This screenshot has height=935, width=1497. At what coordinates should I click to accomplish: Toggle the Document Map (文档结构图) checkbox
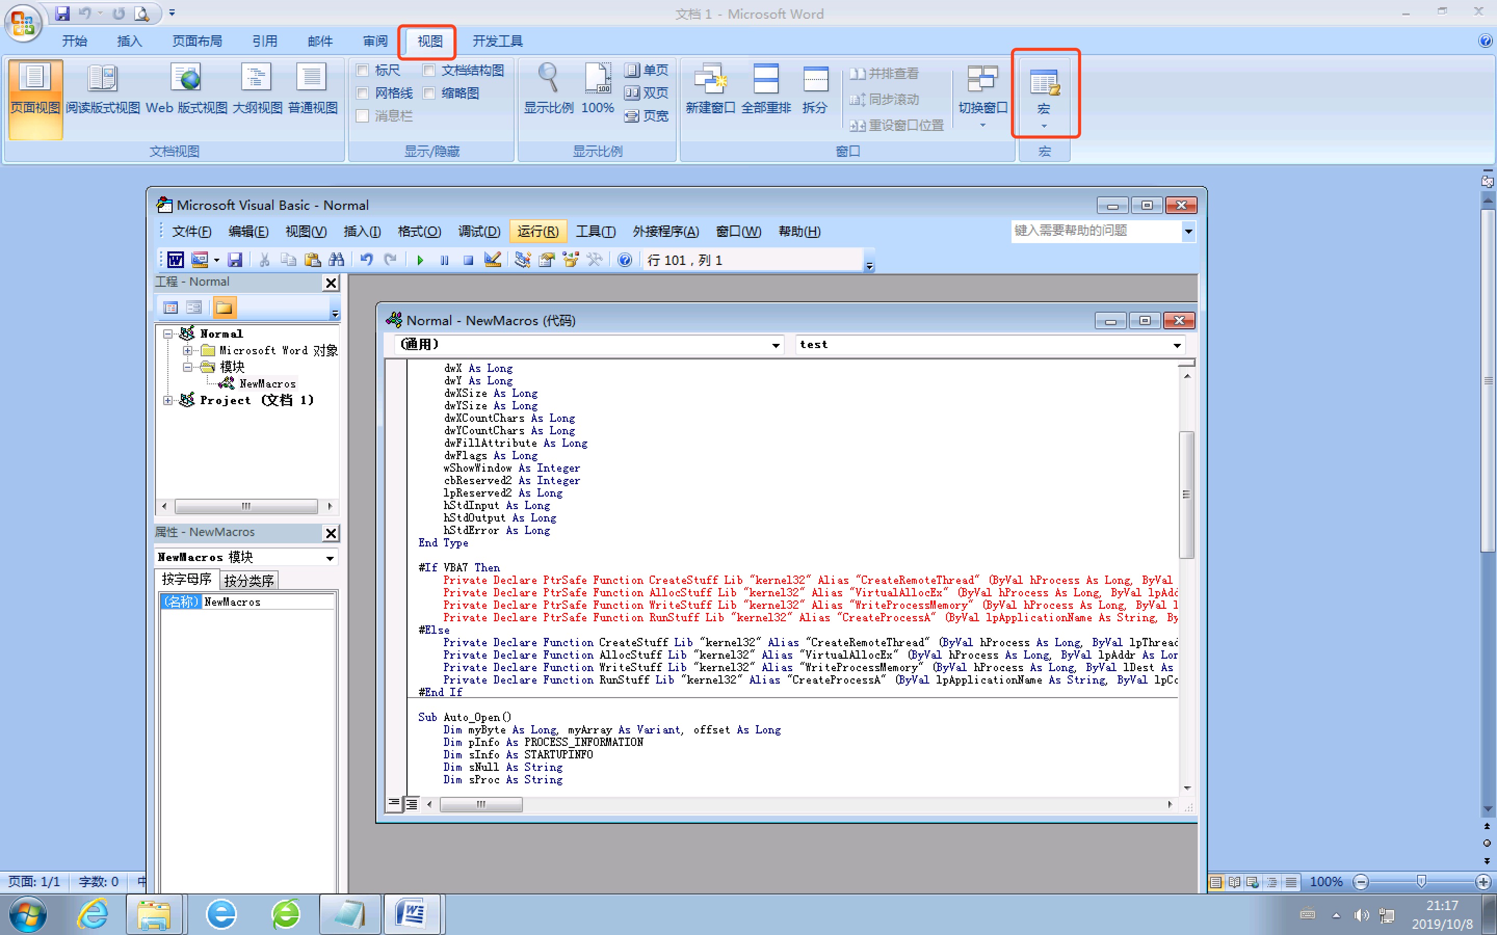pyautogui.click(x=429, y=71)
